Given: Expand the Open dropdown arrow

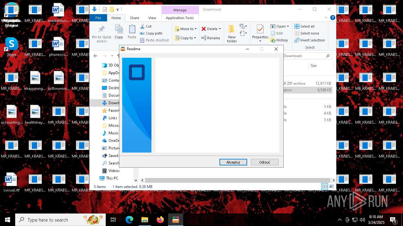Looking at the screenshot, I should pos(288,26).
